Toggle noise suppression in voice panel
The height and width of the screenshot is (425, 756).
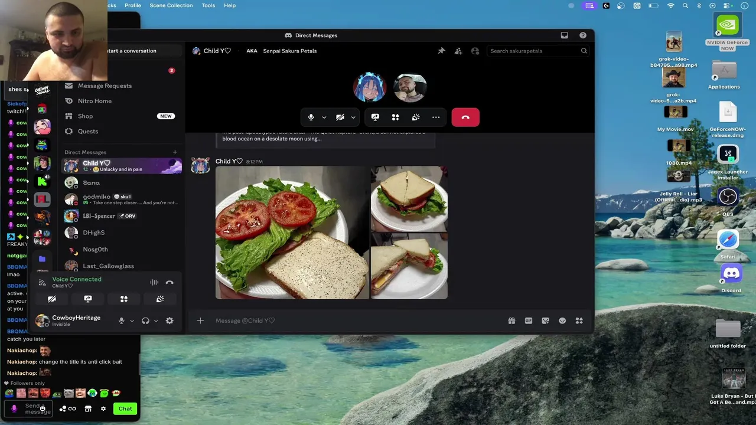(x=154, y=282)
